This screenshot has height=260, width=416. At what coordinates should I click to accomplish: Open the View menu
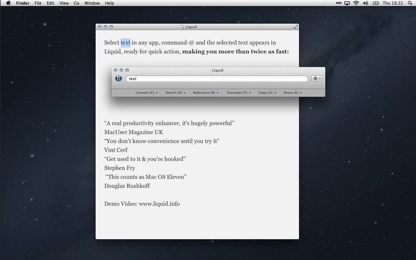(64, 3)
